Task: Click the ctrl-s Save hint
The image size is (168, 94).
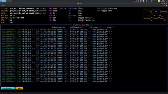Action: (75, 15)
